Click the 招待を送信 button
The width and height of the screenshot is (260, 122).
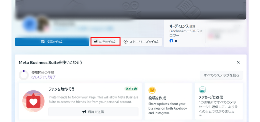[x=93, y=112]
